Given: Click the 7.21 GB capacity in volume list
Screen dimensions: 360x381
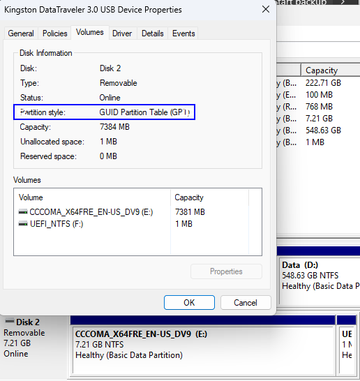Looking at the screenshot, I should 319,119.
